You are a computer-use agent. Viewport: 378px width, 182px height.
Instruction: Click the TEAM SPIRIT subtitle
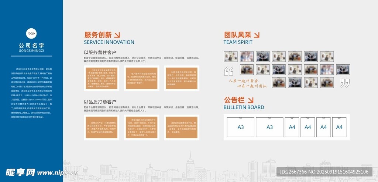click(238, 42)
